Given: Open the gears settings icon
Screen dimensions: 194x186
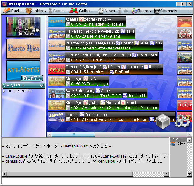Looking at the screenshot, I should click(182, 121).
